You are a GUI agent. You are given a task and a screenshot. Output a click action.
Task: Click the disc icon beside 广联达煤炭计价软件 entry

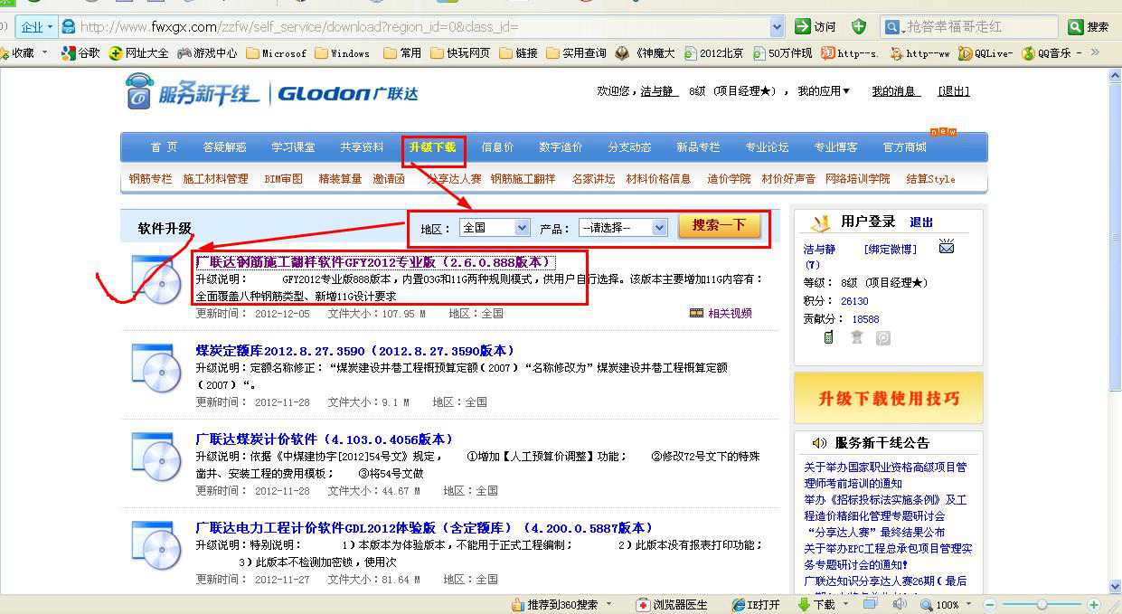(157, 458)
